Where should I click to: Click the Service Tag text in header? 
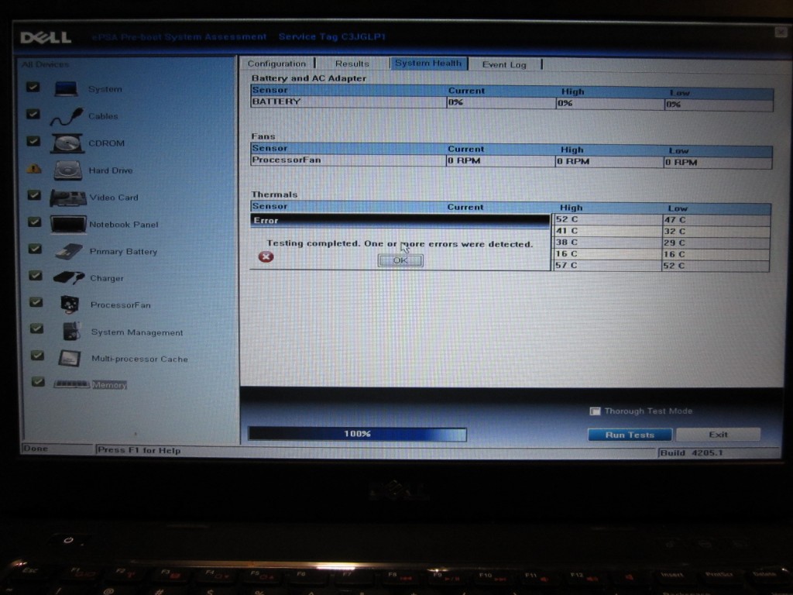332,36
